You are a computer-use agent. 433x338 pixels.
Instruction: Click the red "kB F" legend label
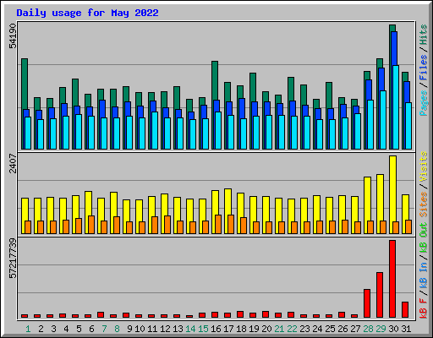coord(424,308)
